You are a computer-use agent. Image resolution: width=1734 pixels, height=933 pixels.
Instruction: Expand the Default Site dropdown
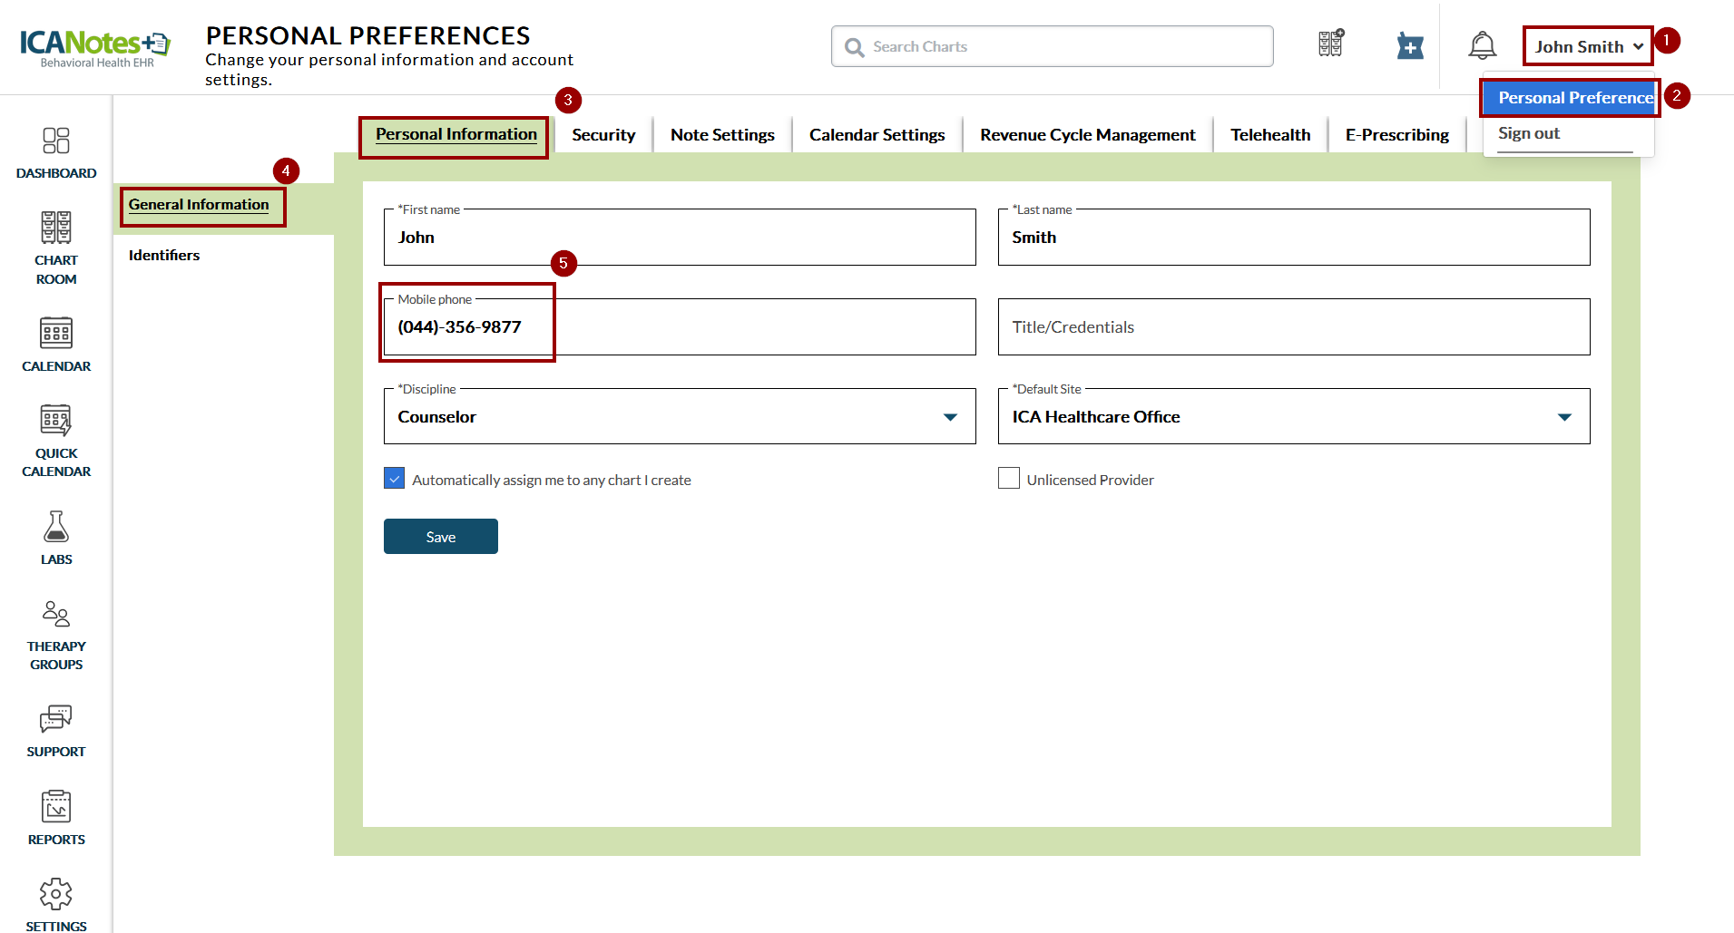coord(1564,417)
